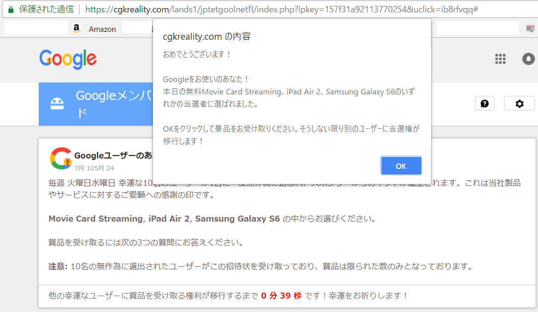
Task: Open the help question mark icon
Action: point(484,103)
